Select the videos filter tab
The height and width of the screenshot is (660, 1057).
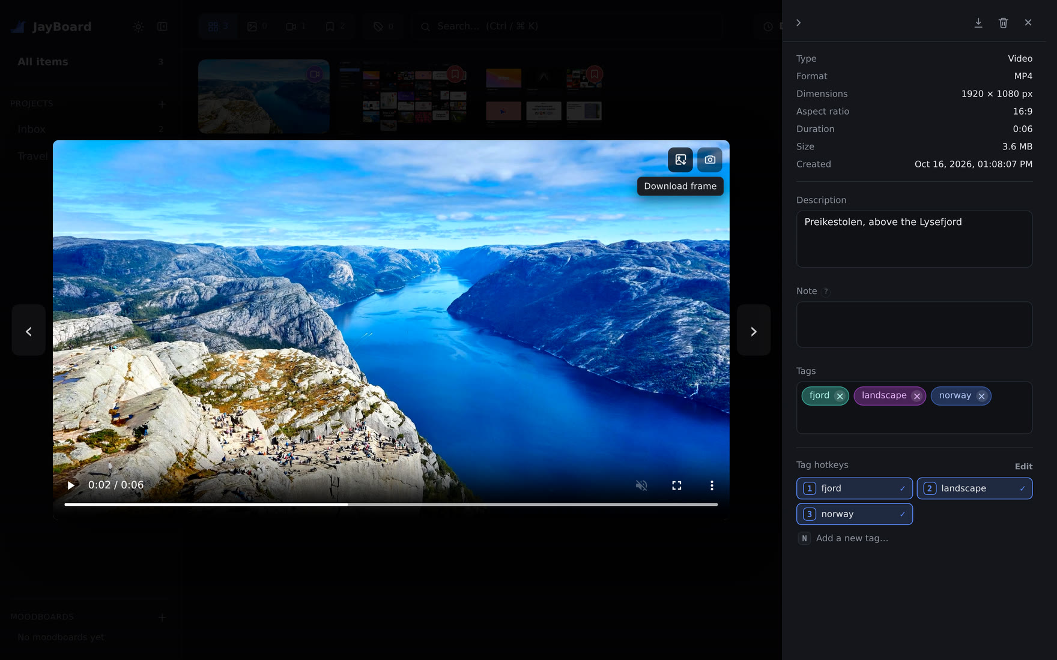pyautogui.click(x=296, y=26)
